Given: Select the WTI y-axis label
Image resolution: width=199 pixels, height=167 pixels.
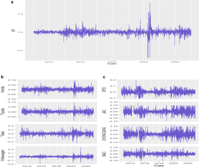Looking at the screenshot, I should click(14, 30).
